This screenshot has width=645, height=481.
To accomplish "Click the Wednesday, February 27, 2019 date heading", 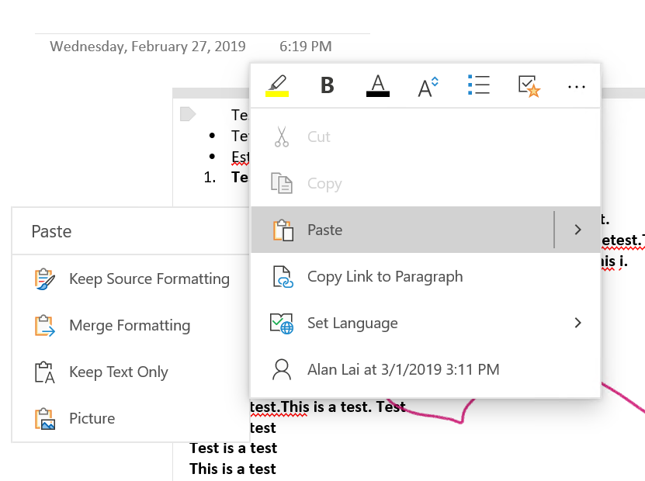I will pos(147,46).
